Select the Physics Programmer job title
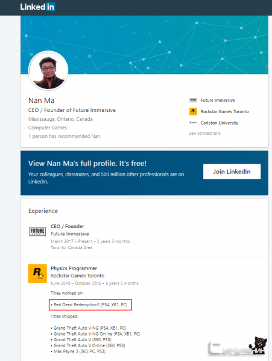 point(74,268)
